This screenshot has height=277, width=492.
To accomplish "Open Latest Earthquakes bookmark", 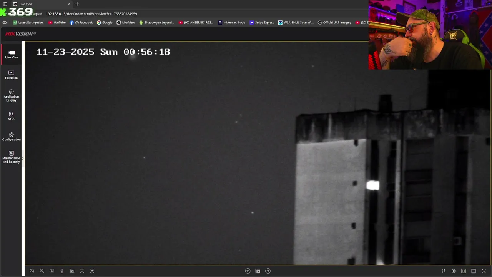I will pyautogui.click(x=28, y=23).
